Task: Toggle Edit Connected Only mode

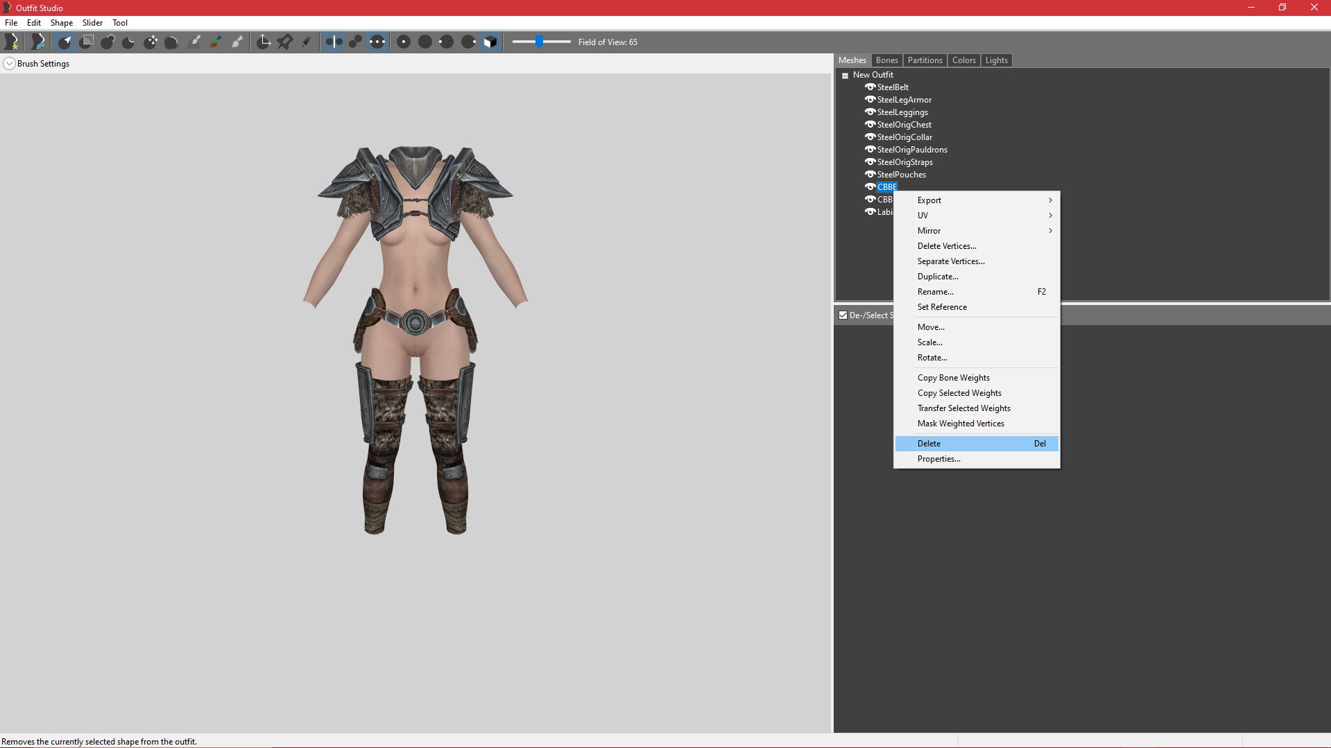Action: tap(355, 42)
